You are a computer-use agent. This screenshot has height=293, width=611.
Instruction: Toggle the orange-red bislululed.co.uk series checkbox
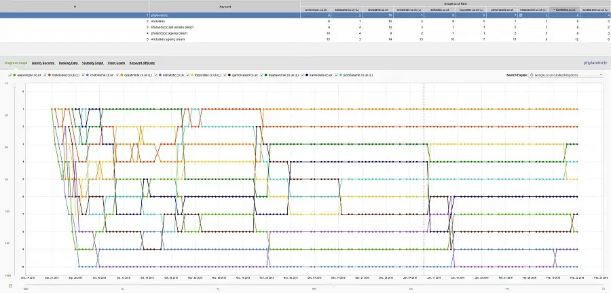coord(45,74)
